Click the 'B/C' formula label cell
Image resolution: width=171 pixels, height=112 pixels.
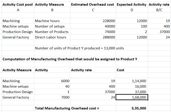coord(159,10)
